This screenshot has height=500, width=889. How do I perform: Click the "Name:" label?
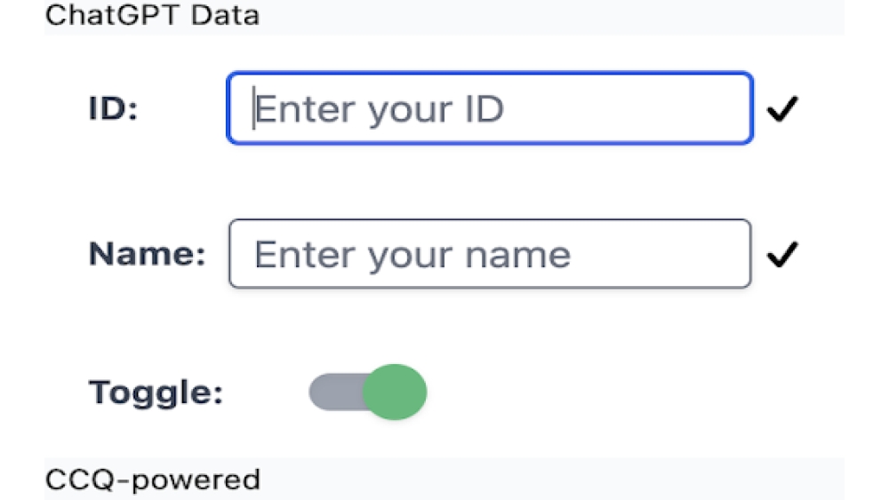click(x=147, y=255)
